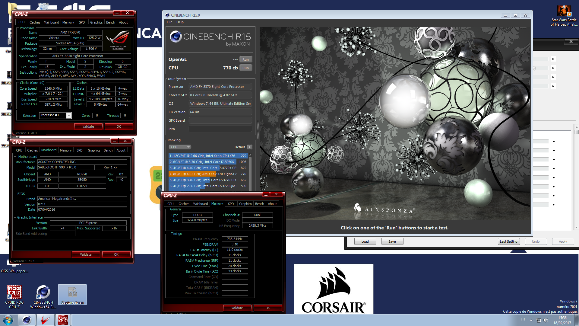The width and height of the screenshot is (579, 326).
Task: Click the Core Speed value 1546.0 MHz
Action: coord(53,88)
